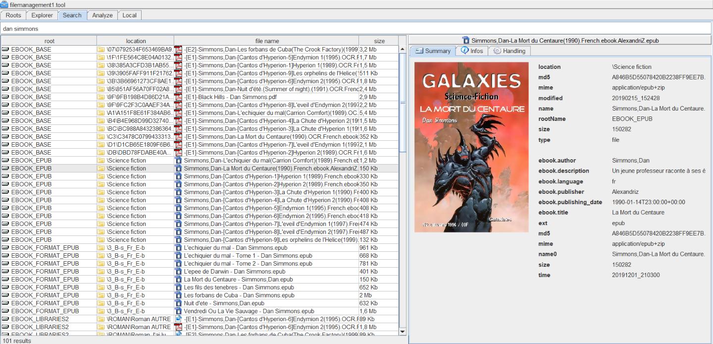
Task: Click epub icon of Hyperion 1(1989) French ebook row
Action: (179, 176)
